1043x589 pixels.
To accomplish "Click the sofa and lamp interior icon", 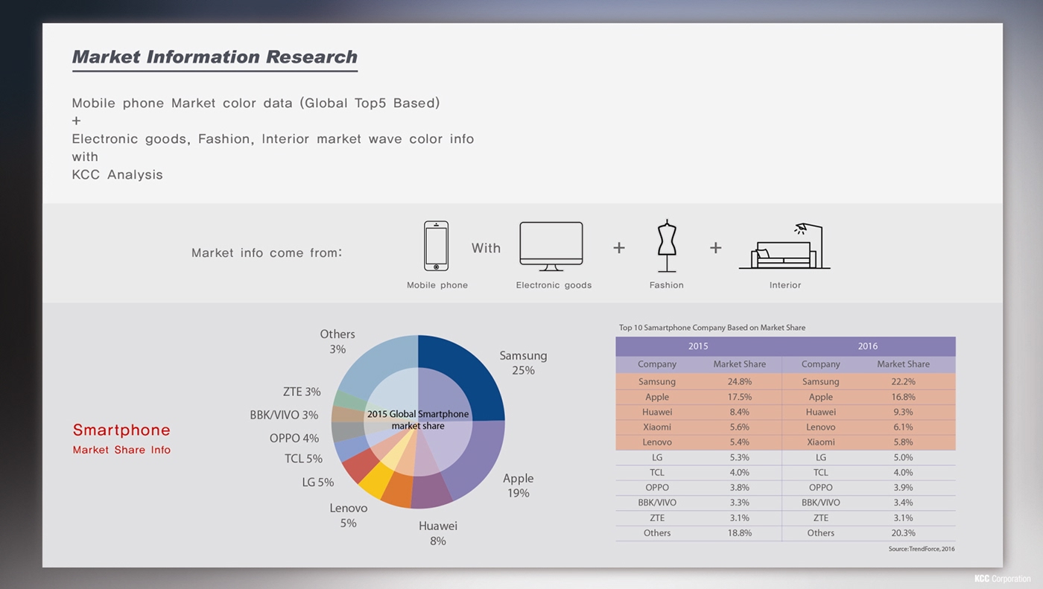I will coord(784,246).
